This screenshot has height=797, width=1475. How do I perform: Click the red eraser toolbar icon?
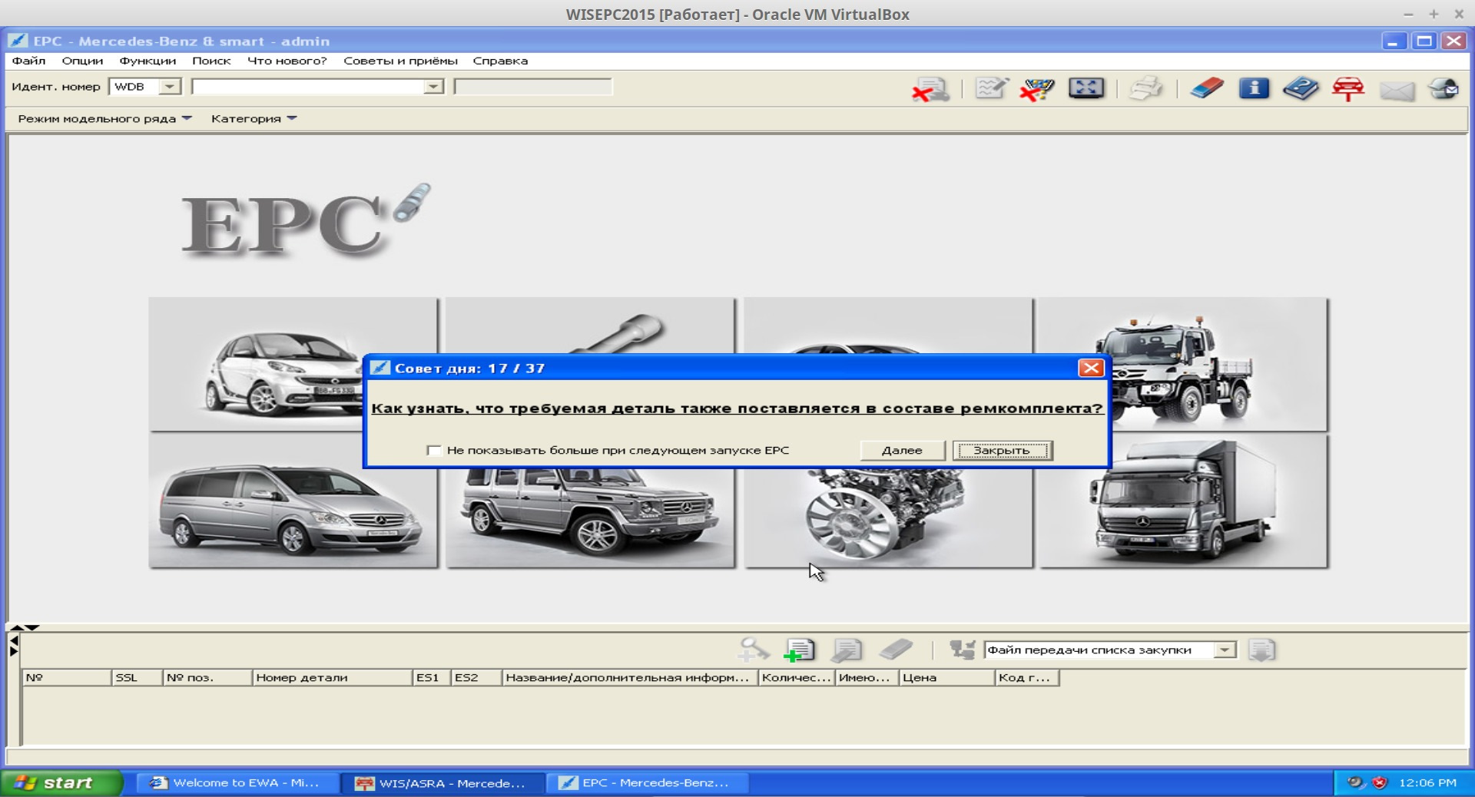1207,88
